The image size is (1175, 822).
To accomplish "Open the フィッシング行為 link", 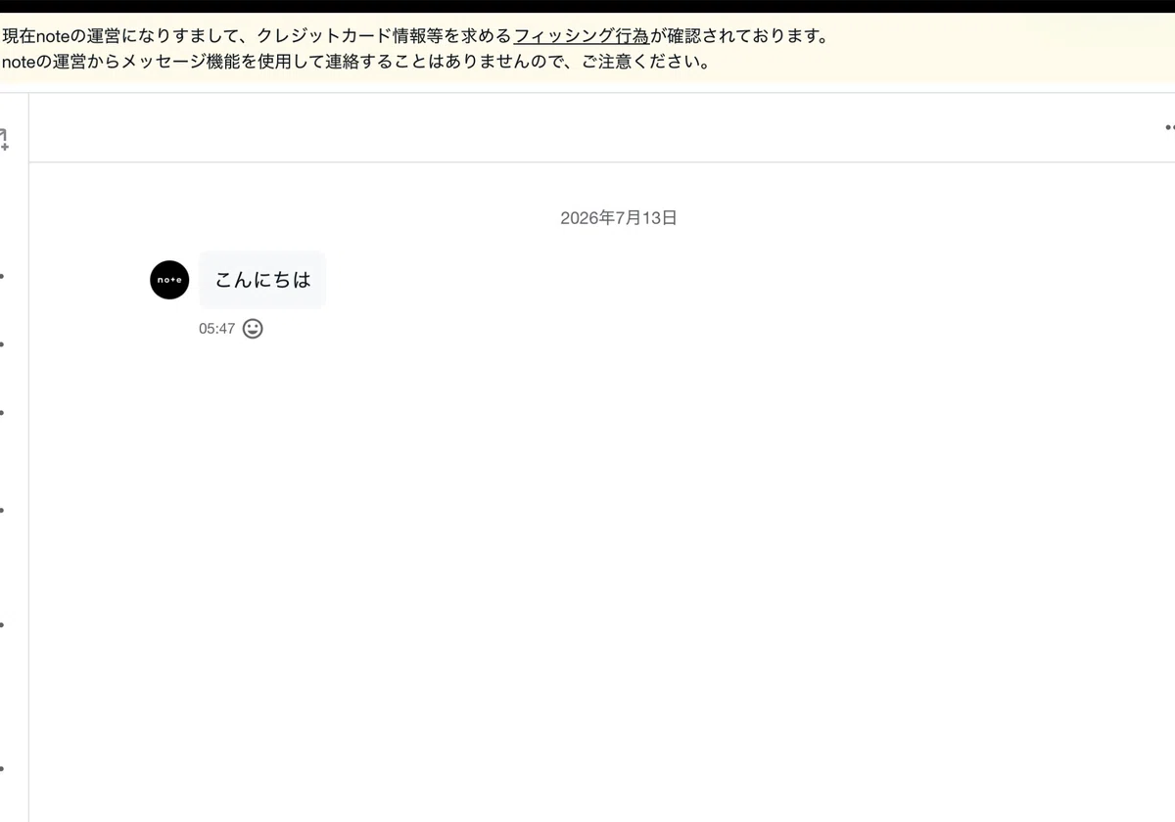I will coord(582,37).
